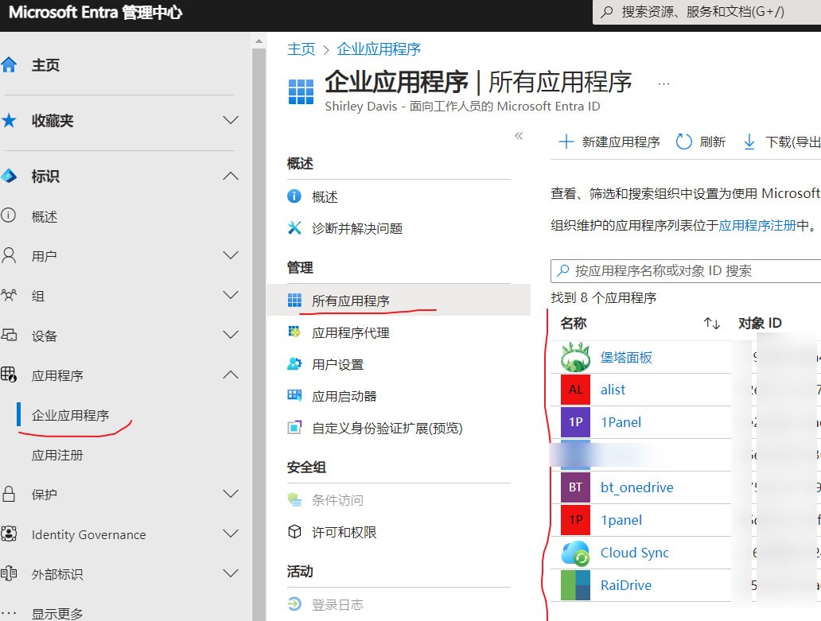The image size is (821, 621).
Task: Collapse the 应用程序 submenu chevron
Action: 231,375
